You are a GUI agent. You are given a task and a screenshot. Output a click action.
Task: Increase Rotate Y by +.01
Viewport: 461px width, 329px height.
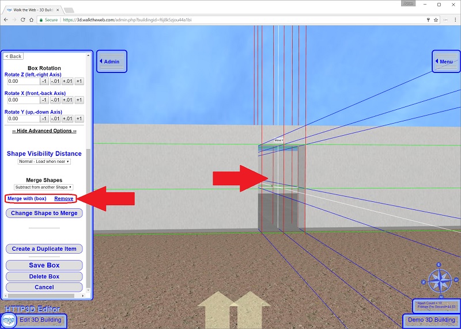pyautogui.click(x=67, y=119)
